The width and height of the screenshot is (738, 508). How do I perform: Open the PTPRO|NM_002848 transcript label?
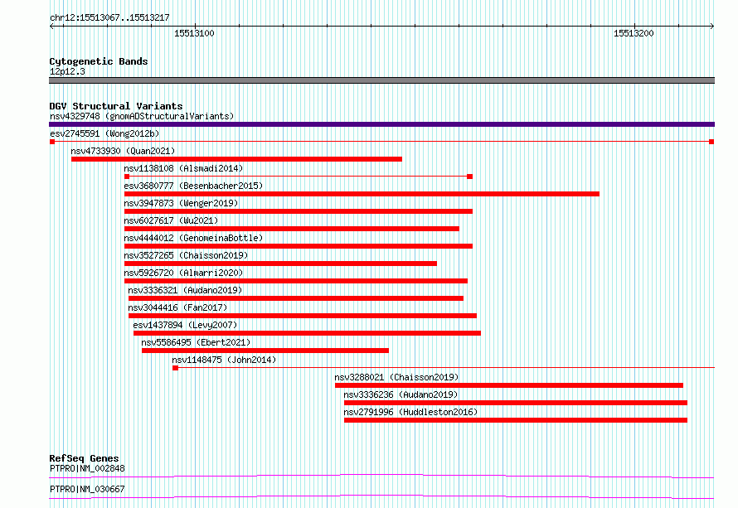point(87,468)
